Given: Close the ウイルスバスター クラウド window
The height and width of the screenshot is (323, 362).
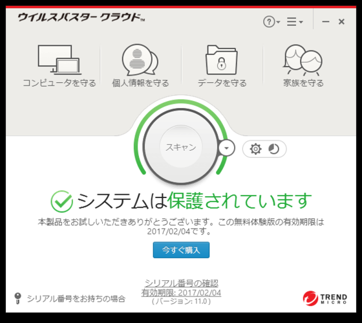Looking at the screenshot, I should 341,22.
